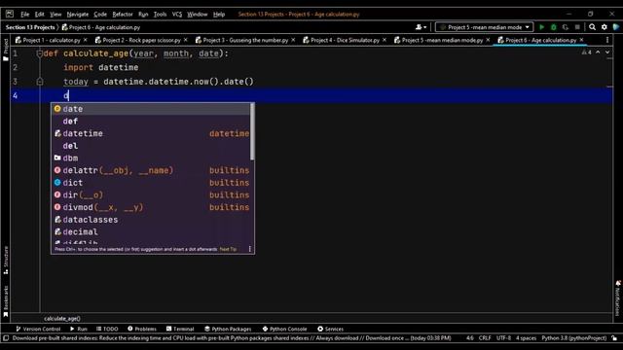
Task: Open the Structure tool window sidebar
Action: point(6,260)
